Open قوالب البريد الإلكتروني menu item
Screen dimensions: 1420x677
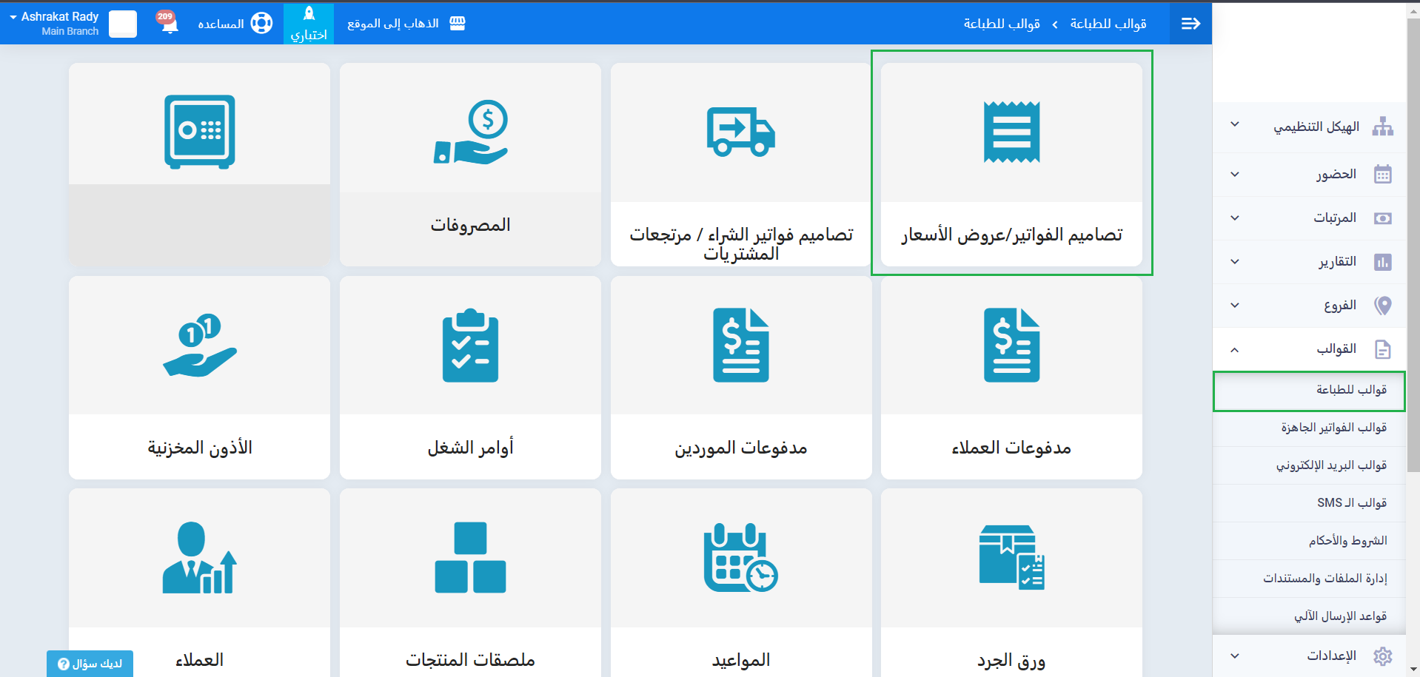point(1330,465)
